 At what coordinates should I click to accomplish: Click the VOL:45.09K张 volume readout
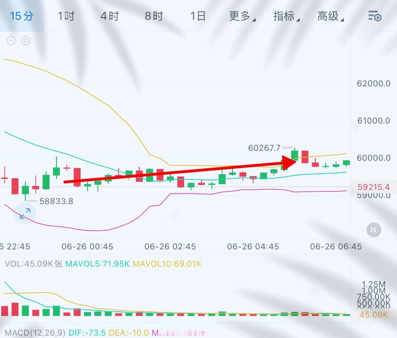point(34,264)
